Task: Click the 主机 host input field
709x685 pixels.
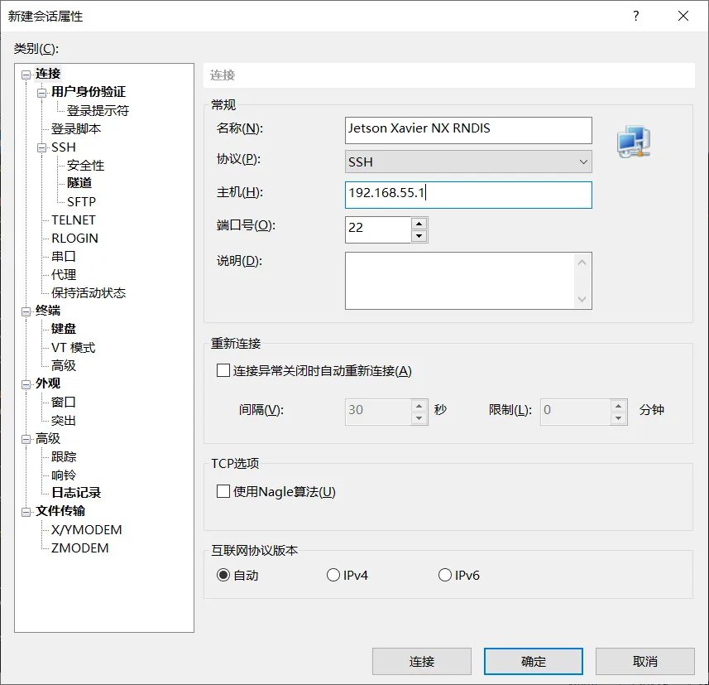Action: coord(468,195)
